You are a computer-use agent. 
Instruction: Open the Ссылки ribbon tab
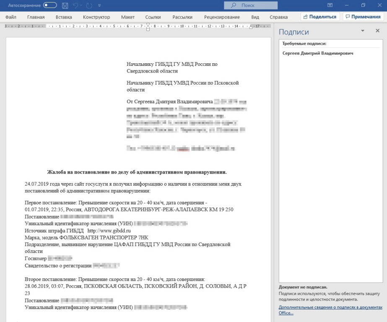pos(153,17)
